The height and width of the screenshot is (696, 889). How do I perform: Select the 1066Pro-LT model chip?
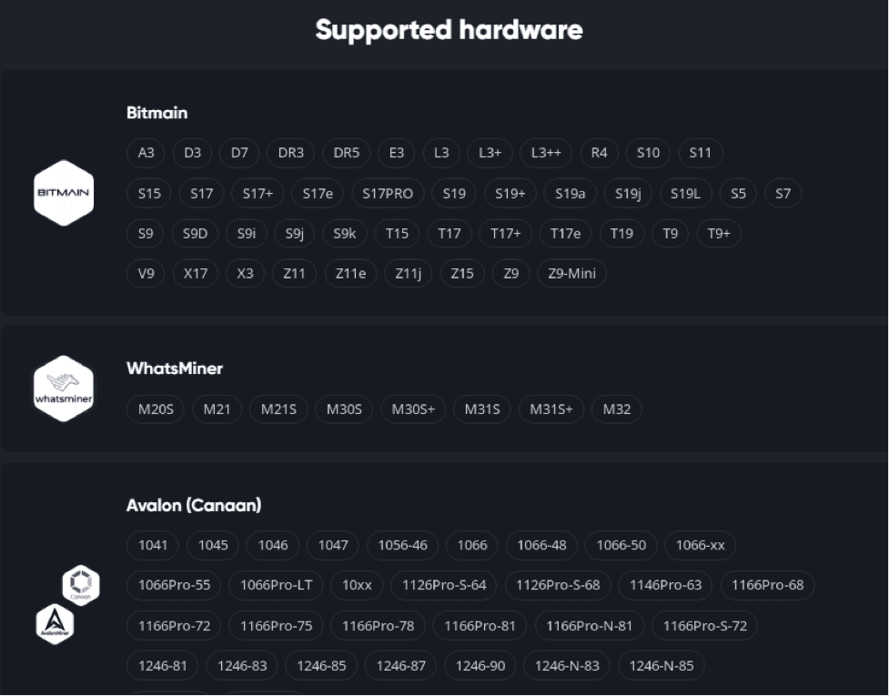pos(276,585)
